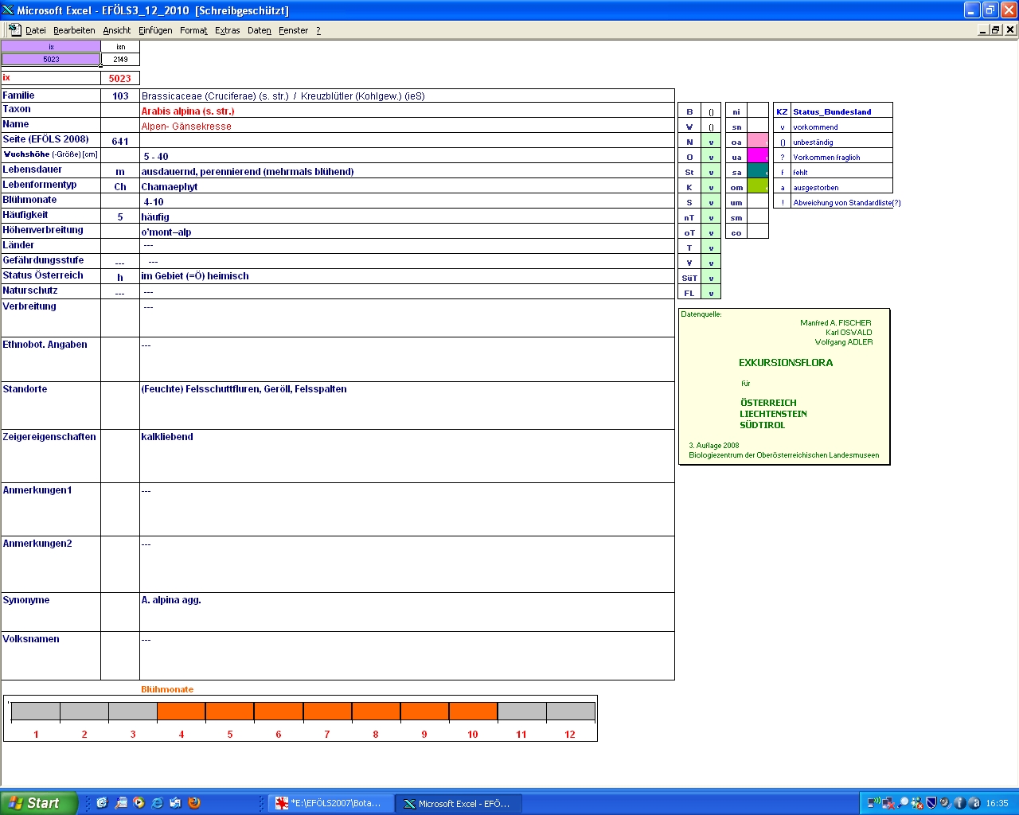The width and height of the screenshot is (1019, 815).
Task: Click the Höhenverbreitung value 'o'mont–alp'
Action: point(166,232)
